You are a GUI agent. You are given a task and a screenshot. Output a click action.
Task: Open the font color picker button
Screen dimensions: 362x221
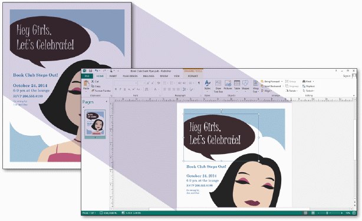[x=156, y=89]
